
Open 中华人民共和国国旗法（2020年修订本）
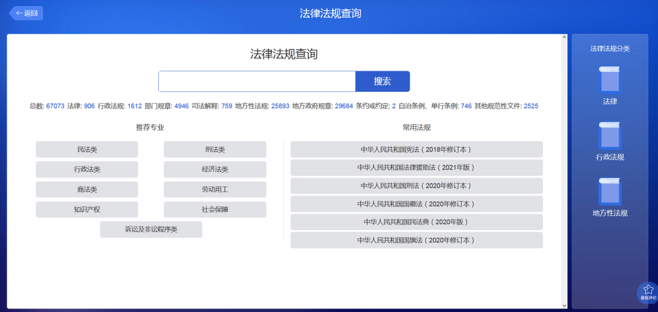417,240
